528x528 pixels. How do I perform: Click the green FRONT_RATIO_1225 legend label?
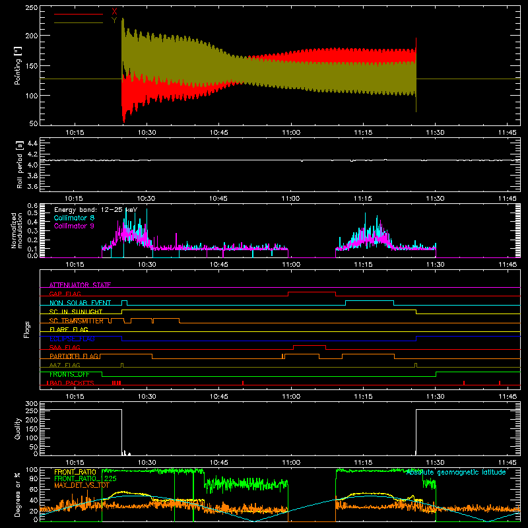[x=85, y=478]
